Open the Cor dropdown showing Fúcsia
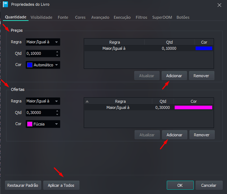The width and height of the screenshot is (227, 194). pyautogui.click(x=43, y=124)
